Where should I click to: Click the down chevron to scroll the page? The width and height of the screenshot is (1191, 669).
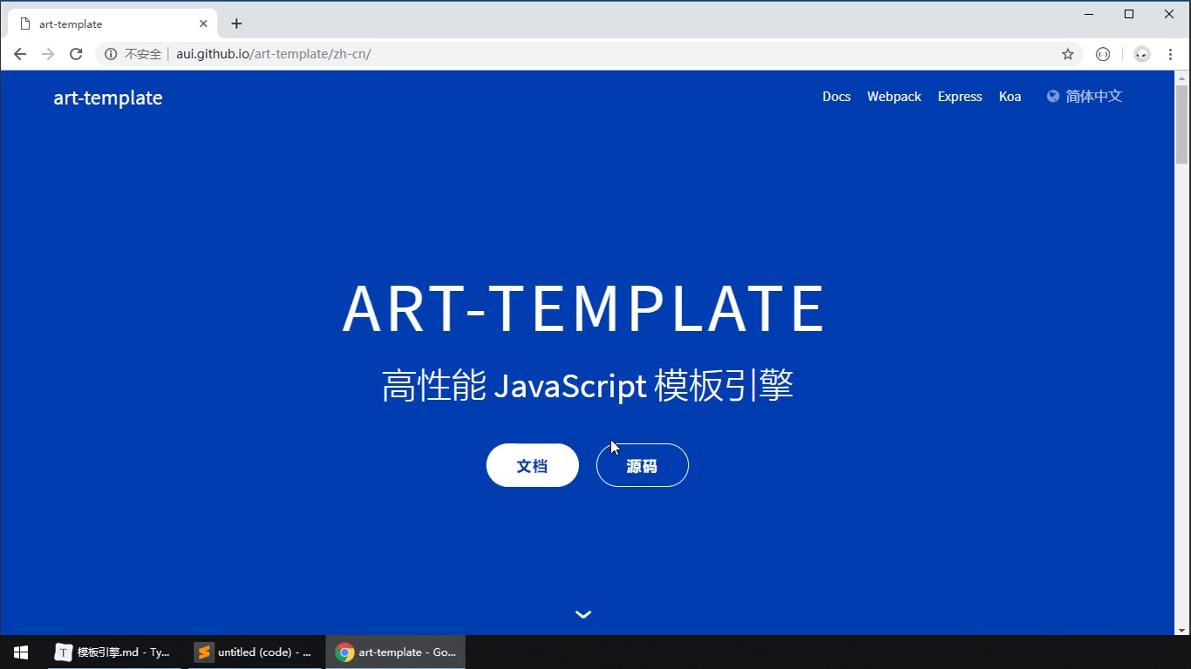coord(583,614)
